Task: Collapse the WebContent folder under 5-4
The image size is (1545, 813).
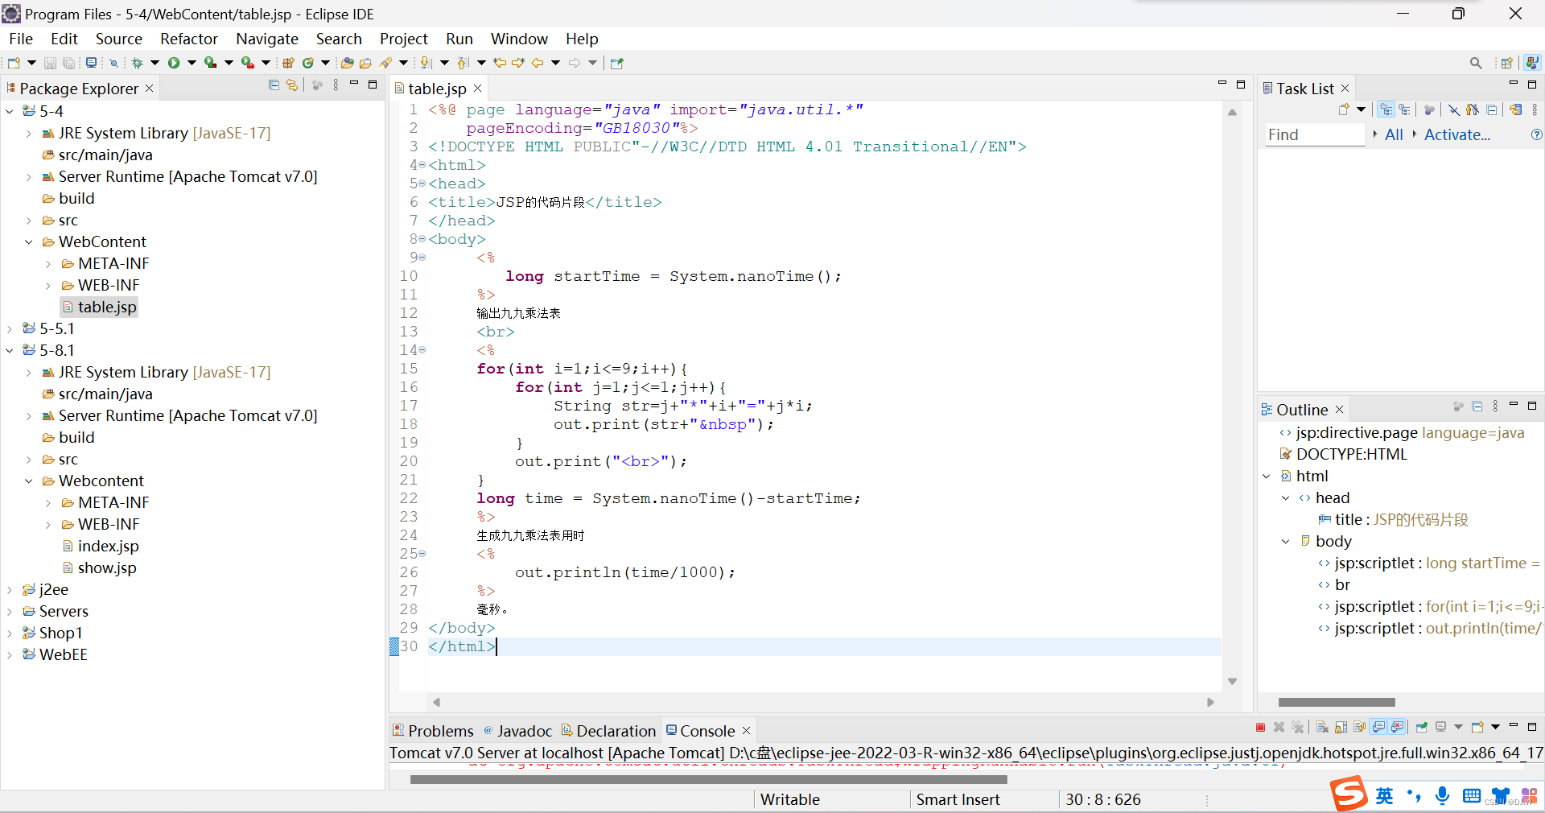Action: coord(29,241)
